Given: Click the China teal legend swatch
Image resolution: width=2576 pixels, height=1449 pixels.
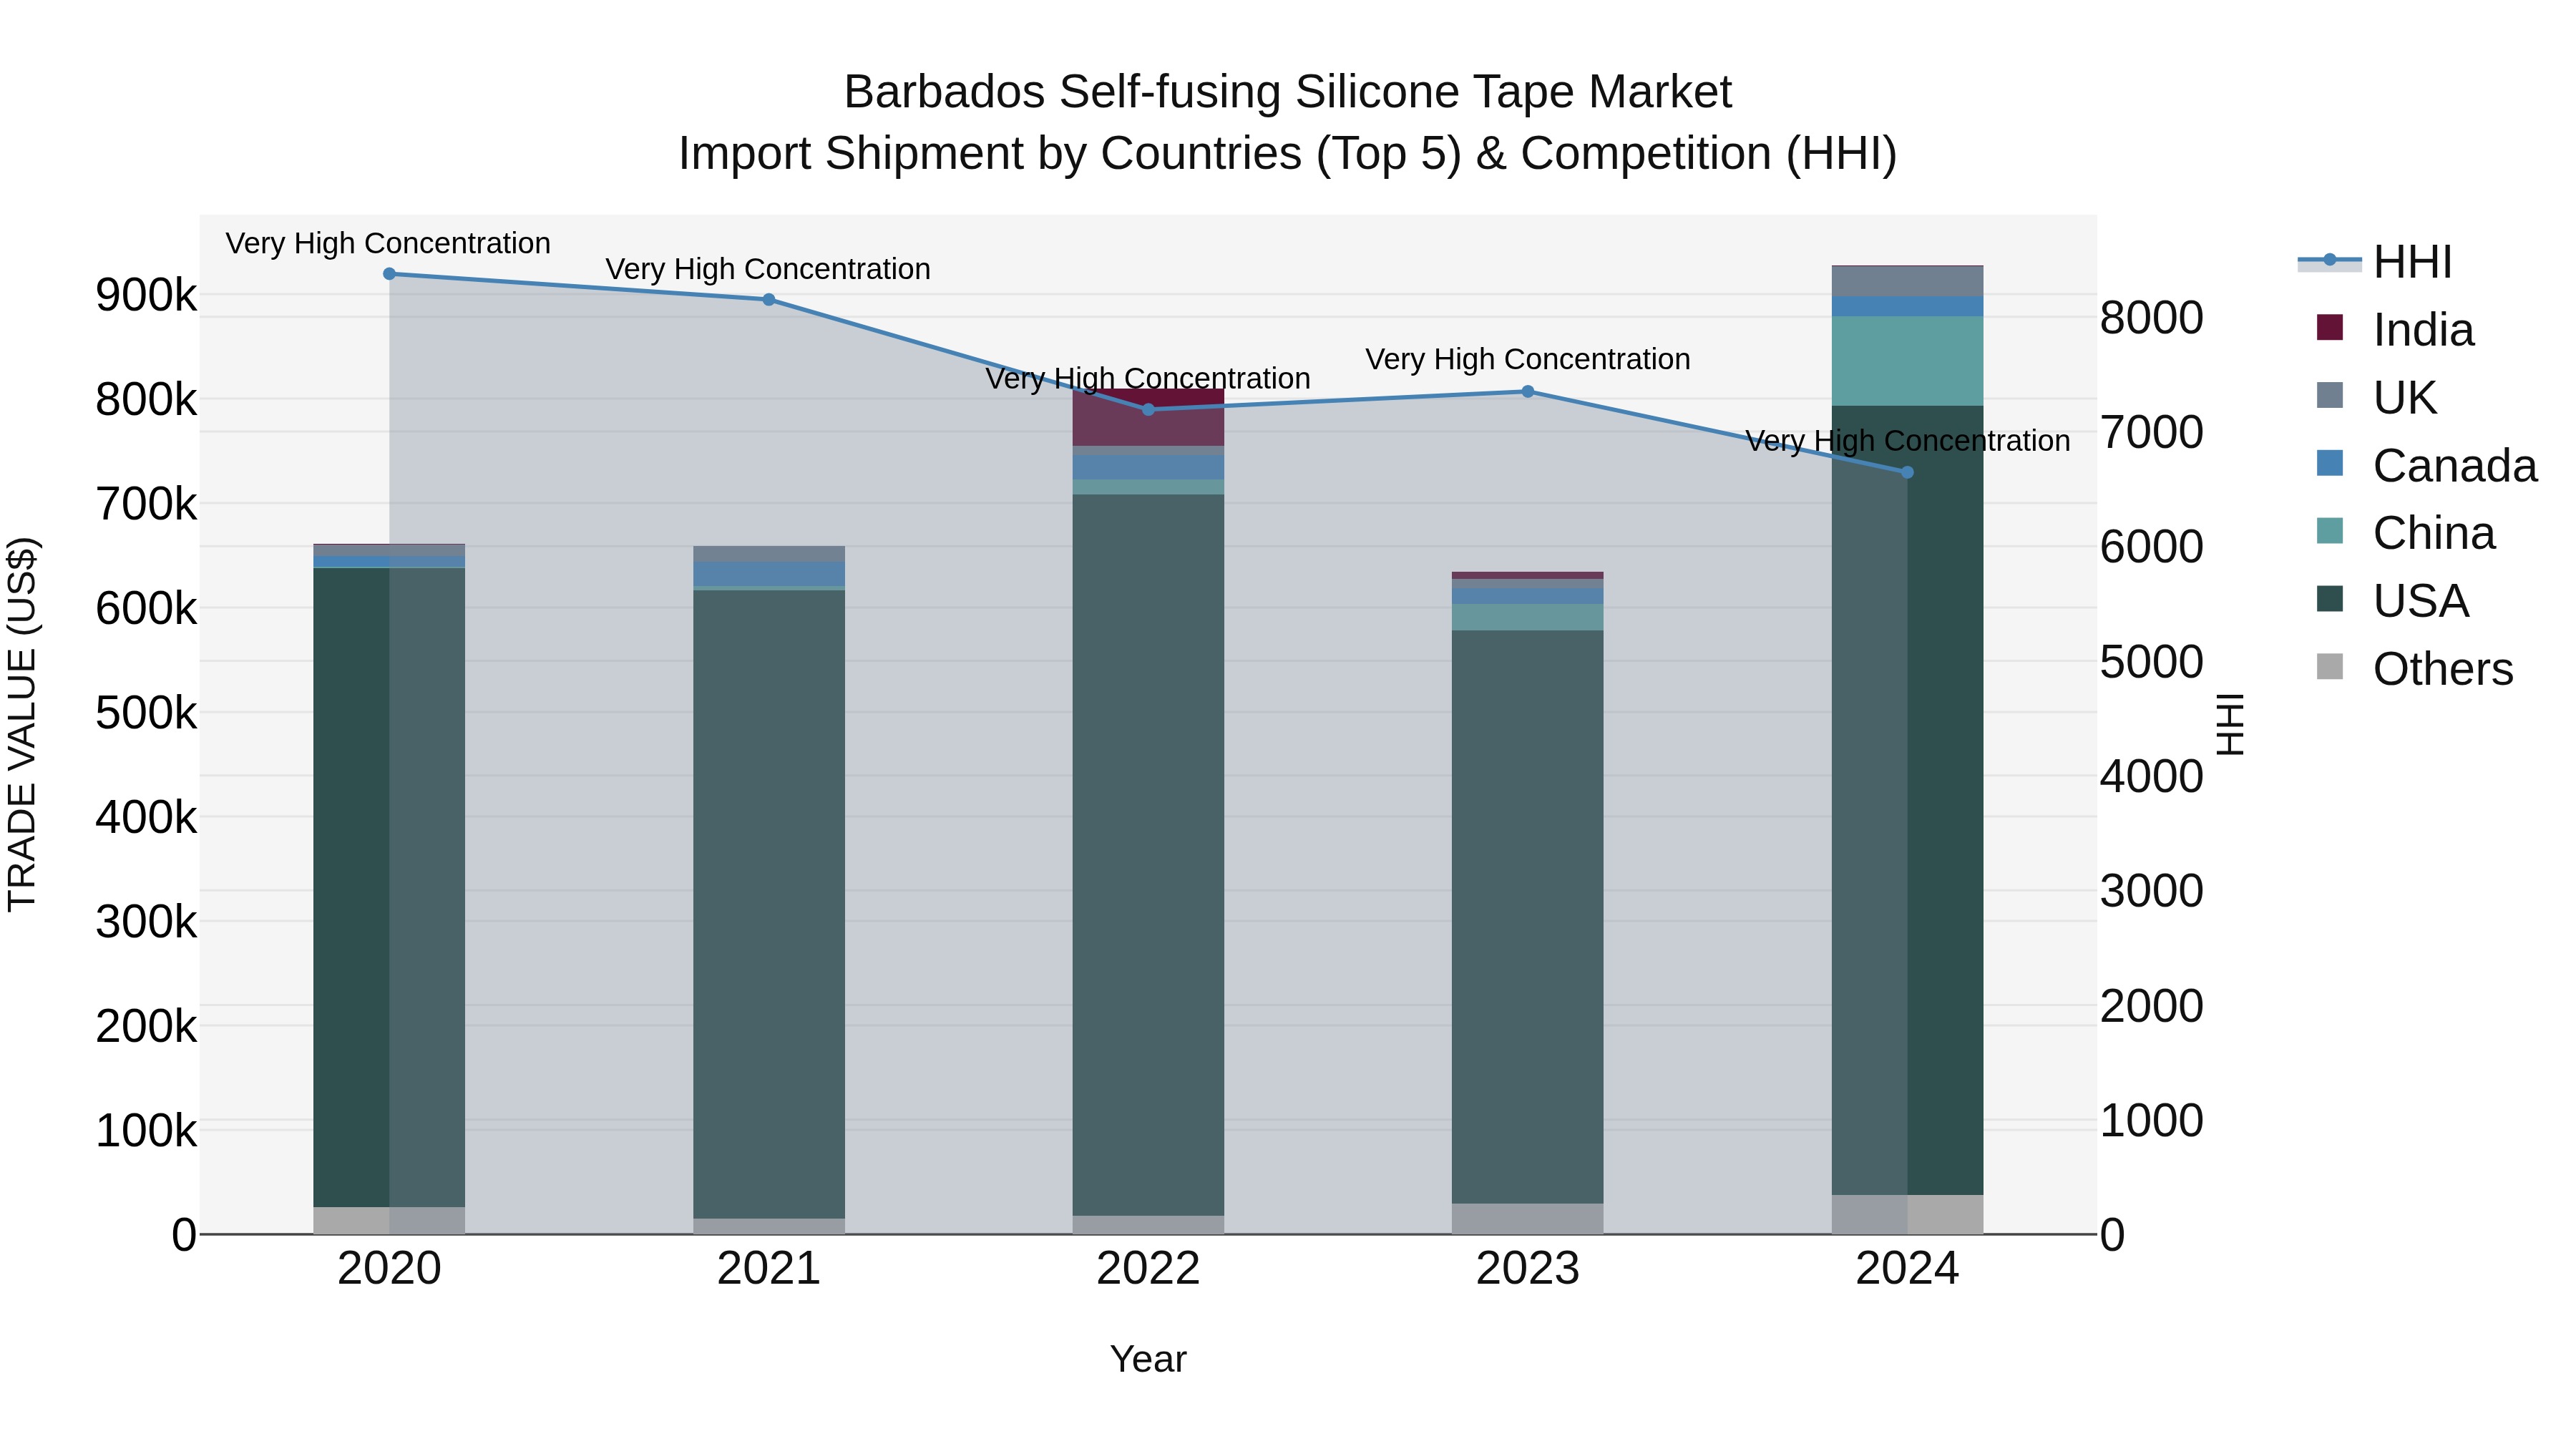Looking at the screenshot, I should click(x=2330, y=530).
